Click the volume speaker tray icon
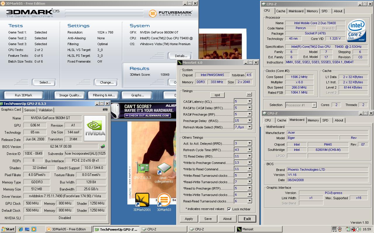The width and height of the screenshot is (374, 233). pyautogui.click(x=359, y=229)
